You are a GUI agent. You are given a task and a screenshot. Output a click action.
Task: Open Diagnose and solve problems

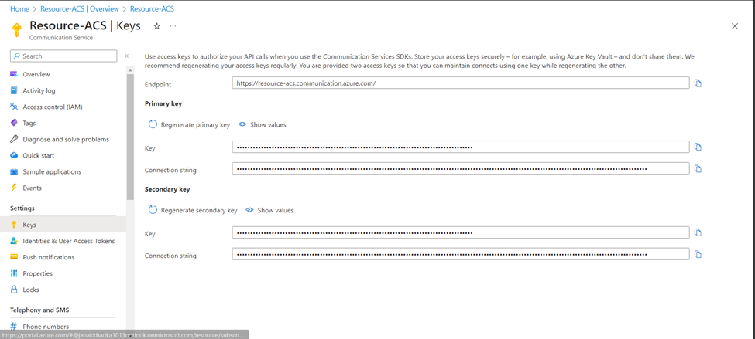click(67, 139)
